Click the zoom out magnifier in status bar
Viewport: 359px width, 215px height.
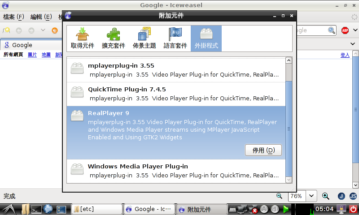point(279,196)
